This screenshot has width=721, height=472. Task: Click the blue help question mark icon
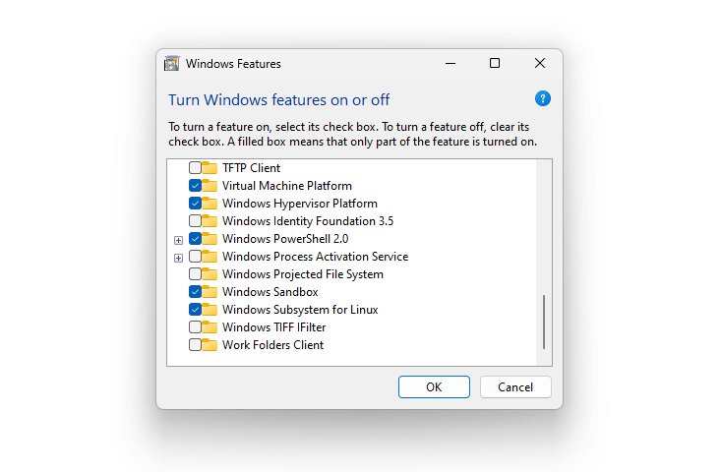pyautogui.click(x=543, y=98)
